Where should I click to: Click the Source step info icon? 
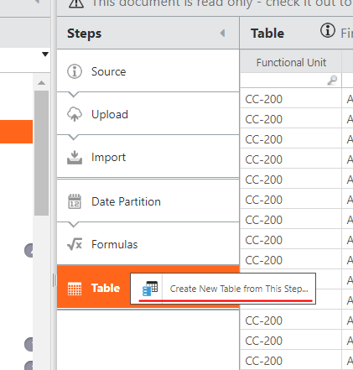pyautogui.click(x=75, y=71)
